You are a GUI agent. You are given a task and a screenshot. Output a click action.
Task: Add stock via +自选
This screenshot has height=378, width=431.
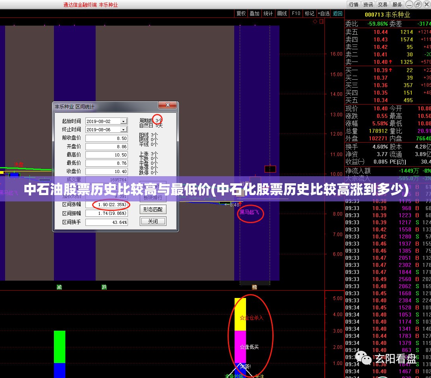coord(324,13)
